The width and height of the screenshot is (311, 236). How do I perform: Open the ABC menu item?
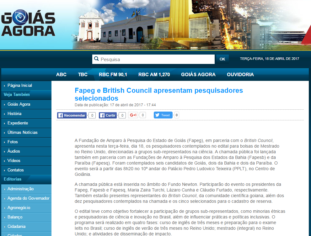click(61, 75)
